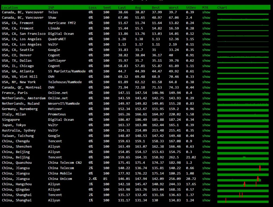Click the latency chart for Tencent Shanghai
Viewport: 273px width, 207px height.
(x=243, y=195)
